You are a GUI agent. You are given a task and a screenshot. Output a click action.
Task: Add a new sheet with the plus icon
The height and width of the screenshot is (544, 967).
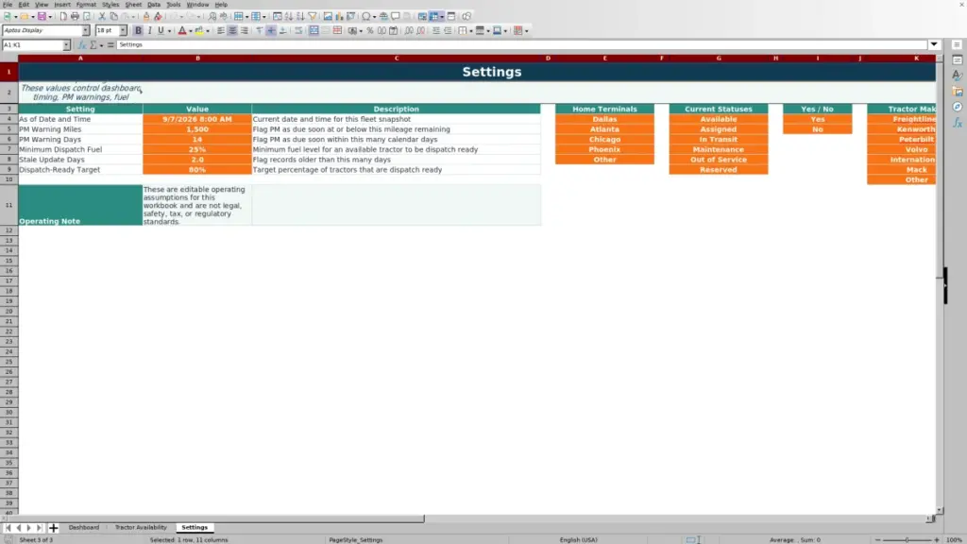click(53, 528)
